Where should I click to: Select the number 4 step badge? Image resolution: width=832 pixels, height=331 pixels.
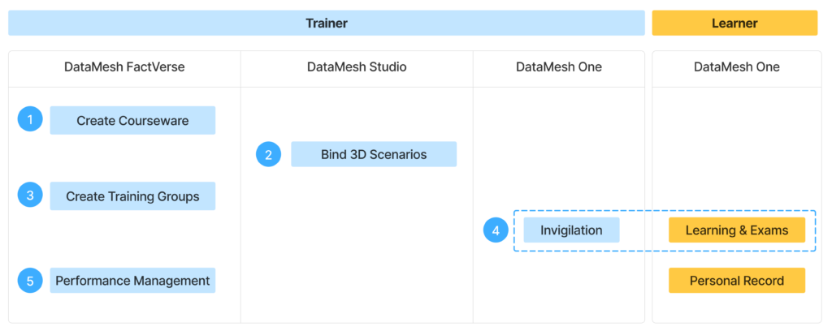496,230
